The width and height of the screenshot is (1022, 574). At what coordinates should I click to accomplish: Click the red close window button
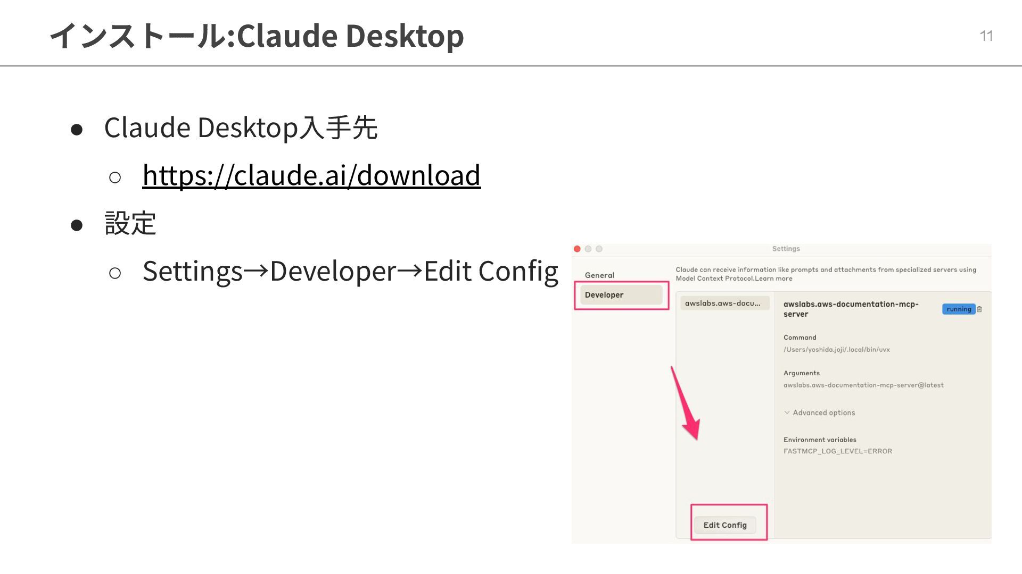coord(577,249)
